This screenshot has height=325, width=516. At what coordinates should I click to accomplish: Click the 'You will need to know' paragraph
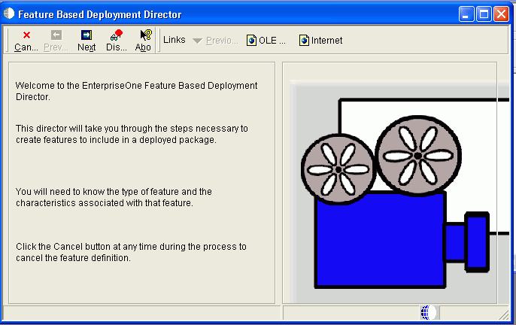point(114,197)
